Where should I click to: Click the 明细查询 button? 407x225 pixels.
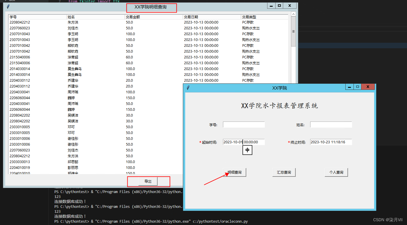235,172
